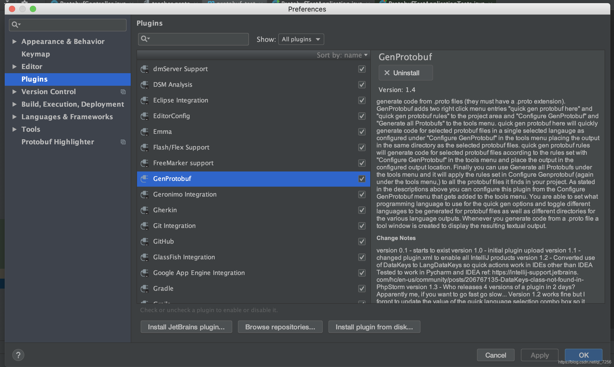Image resolution: width=614 pixels, height=367 pixels.
Task: Click the Geronimo Integration plugin icon
Action: tap(145, 194)
